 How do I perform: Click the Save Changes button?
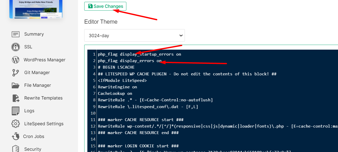click(105, 6)
